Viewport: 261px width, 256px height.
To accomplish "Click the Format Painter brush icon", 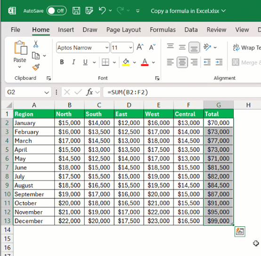I will click(36, 67).
